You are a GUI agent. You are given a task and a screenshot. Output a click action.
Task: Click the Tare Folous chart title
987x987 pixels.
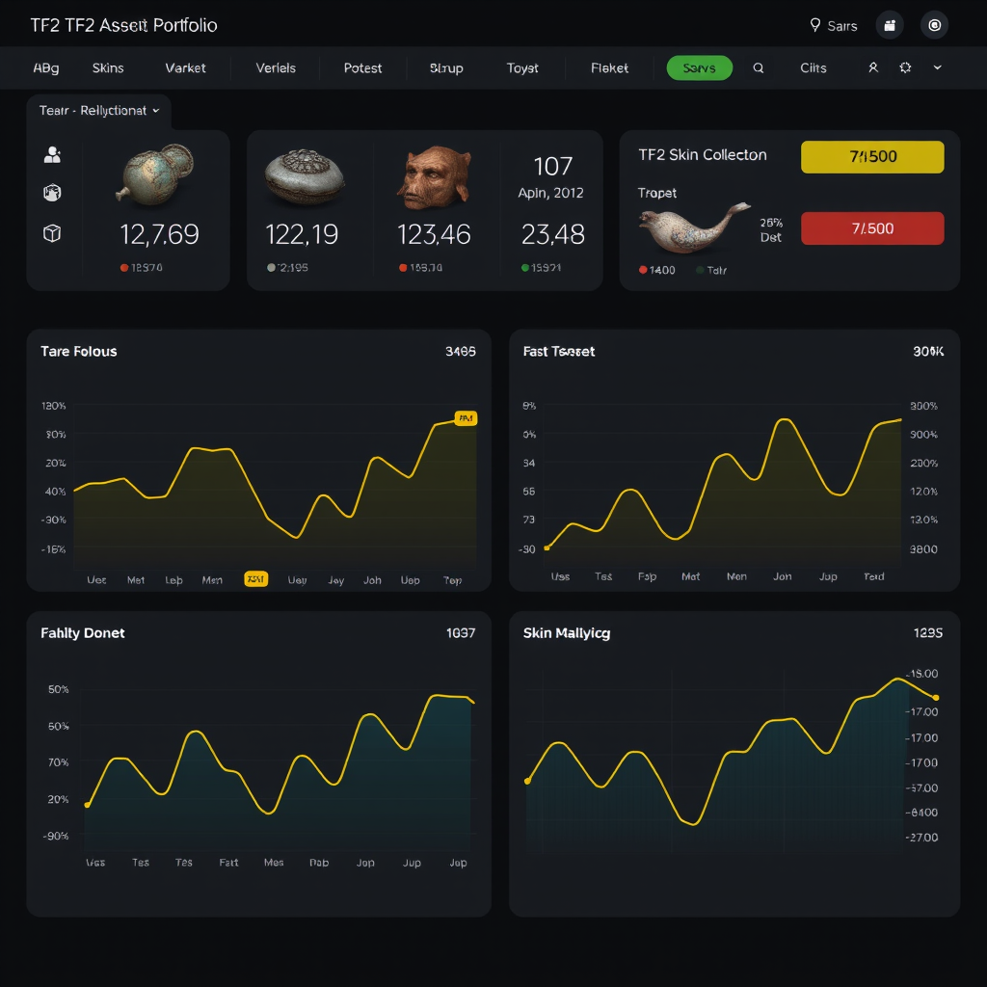(x=79, y=351)
